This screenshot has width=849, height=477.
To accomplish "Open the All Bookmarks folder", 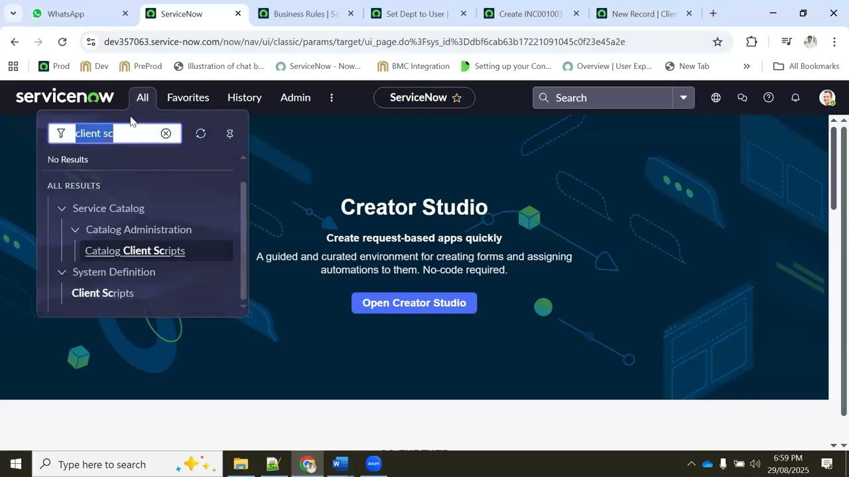I will (806, 66).
